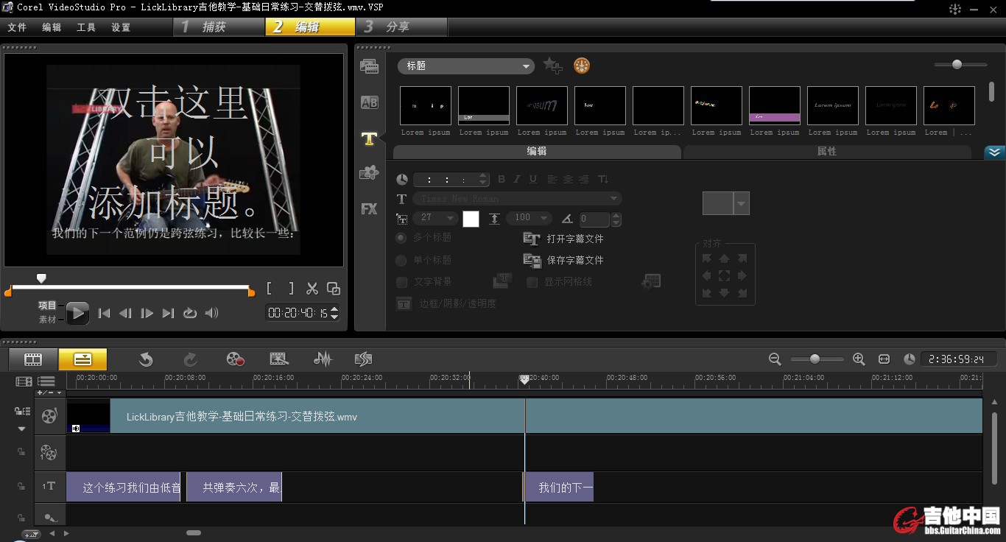The width and height of the screenshot is (1006, 542).
Task: Open the Media library icon
Action: click(x=369, y=66)
